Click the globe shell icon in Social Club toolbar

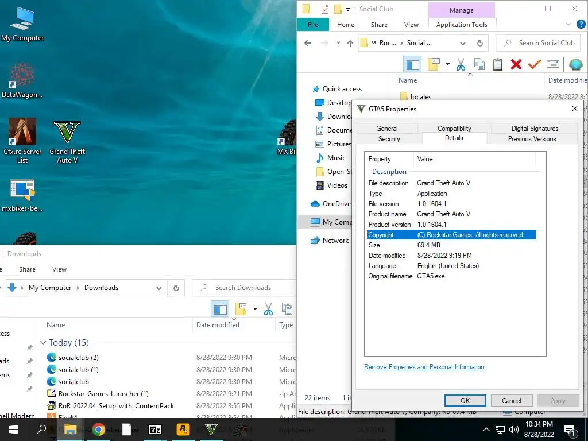[x=575, y=64]
